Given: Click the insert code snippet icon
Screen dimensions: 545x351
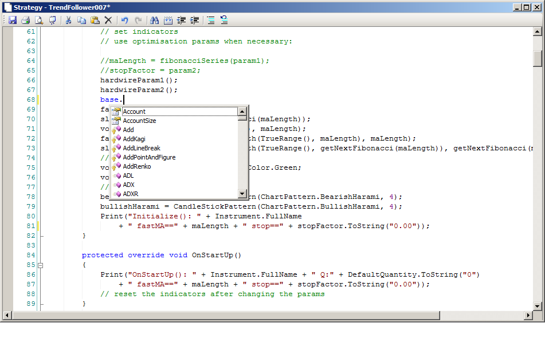Looking at the screenshot, I should tap(168, 20).
